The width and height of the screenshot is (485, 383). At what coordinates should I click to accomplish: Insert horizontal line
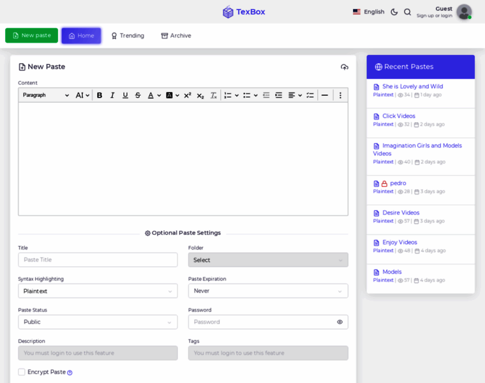324,95
